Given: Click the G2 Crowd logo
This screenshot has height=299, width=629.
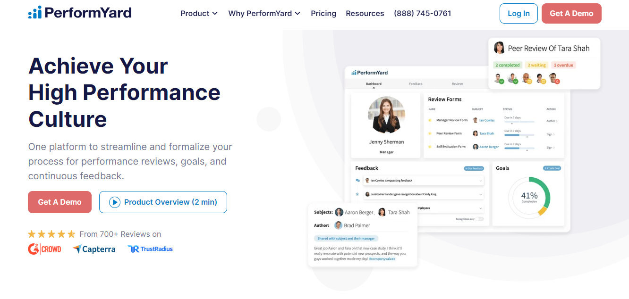Looking at the screenshot, I should tap(44, 249).
